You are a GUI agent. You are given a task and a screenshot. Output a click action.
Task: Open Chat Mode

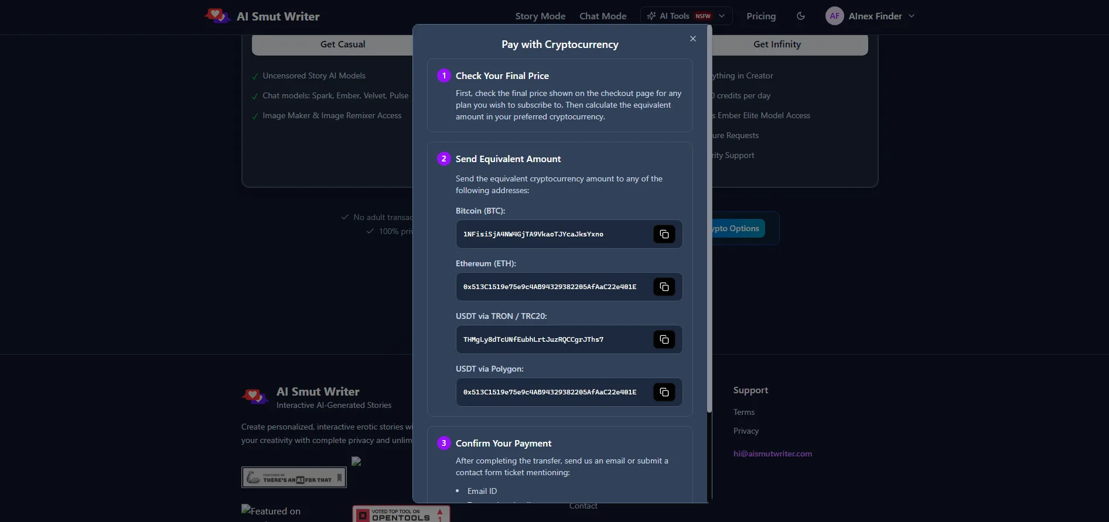click(603, 16)
